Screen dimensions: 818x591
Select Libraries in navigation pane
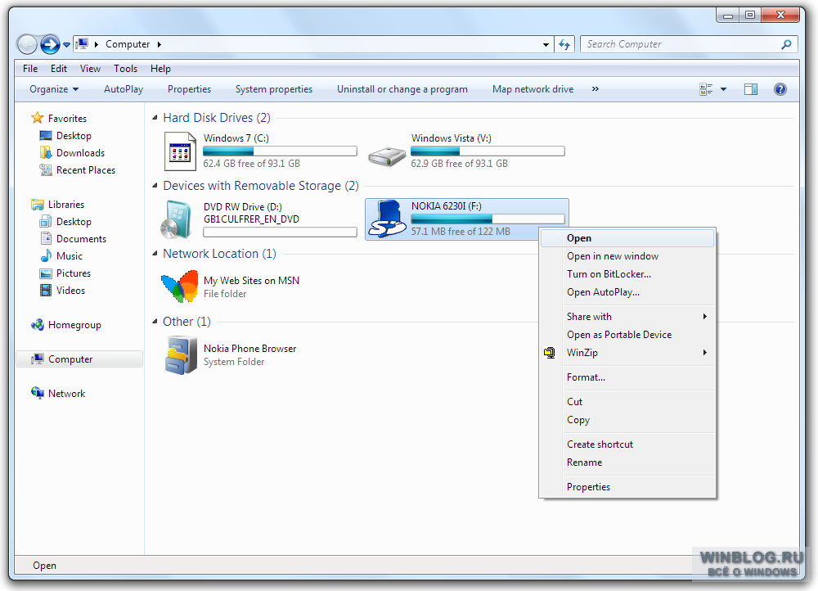(65, 205)
